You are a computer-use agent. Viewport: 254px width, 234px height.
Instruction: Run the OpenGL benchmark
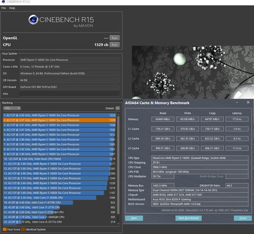pyautogui.click(x=114, y=38)
